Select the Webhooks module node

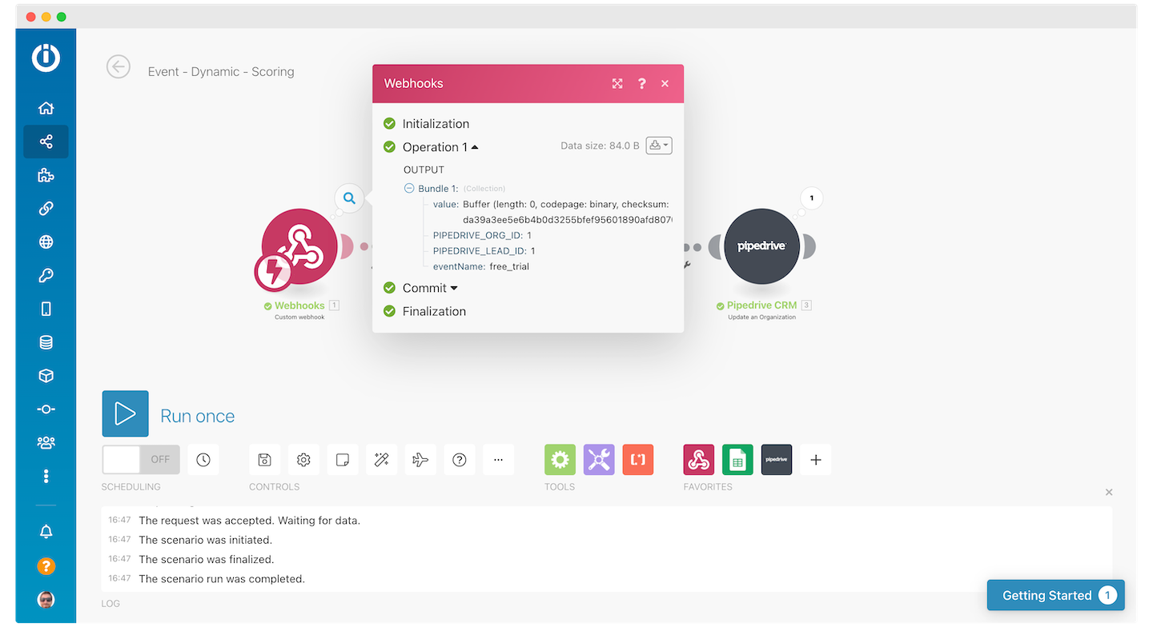(x=299, y=247)
